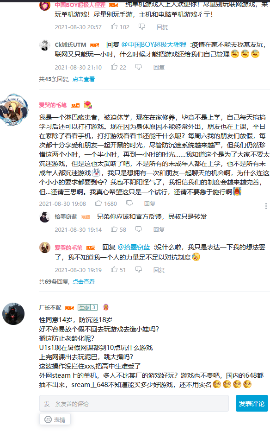Expand the 69 replies via 点击查看
The width and height of the screenshot is (270, 432).
coord(84,281)
